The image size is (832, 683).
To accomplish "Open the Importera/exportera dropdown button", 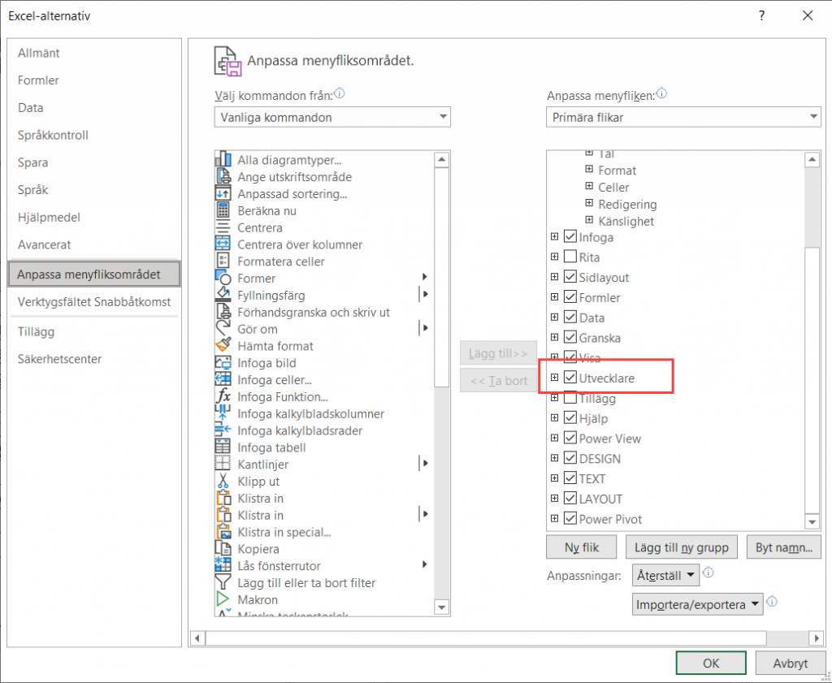I will (697, 604).
